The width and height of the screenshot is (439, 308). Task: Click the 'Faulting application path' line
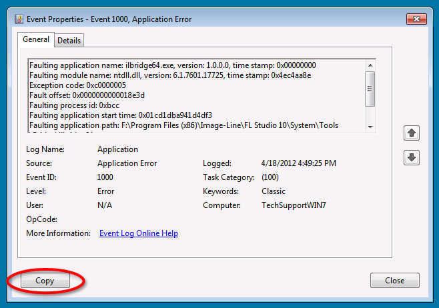click(183, 125)
